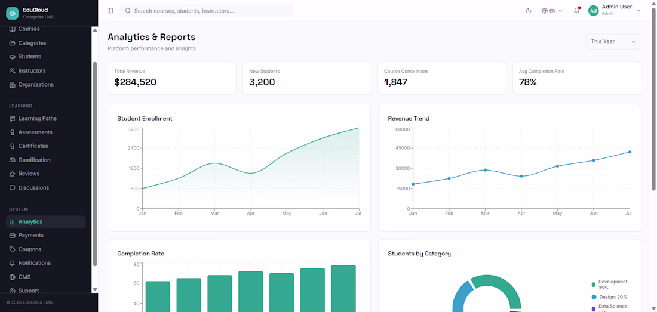This screenshot has height=312, width=657.
Task: Open the Admin User account menu chevron
Action: click(x=638, y=11)
